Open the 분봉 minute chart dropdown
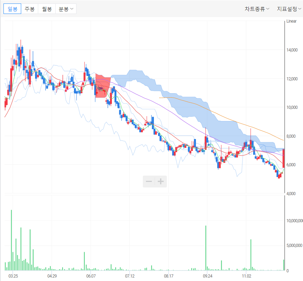303x281 pixels. click(x=66, y=9)
